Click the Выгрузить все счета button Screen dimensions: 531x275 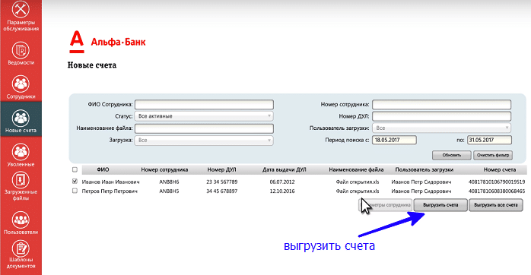click(x=496, y=205)
